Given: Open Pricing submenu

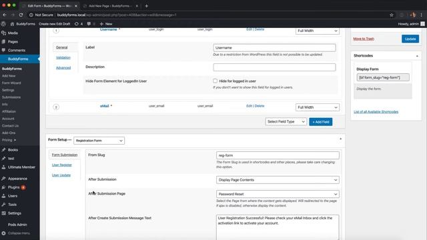Looking at the screenshot, I should coord(9,140).
